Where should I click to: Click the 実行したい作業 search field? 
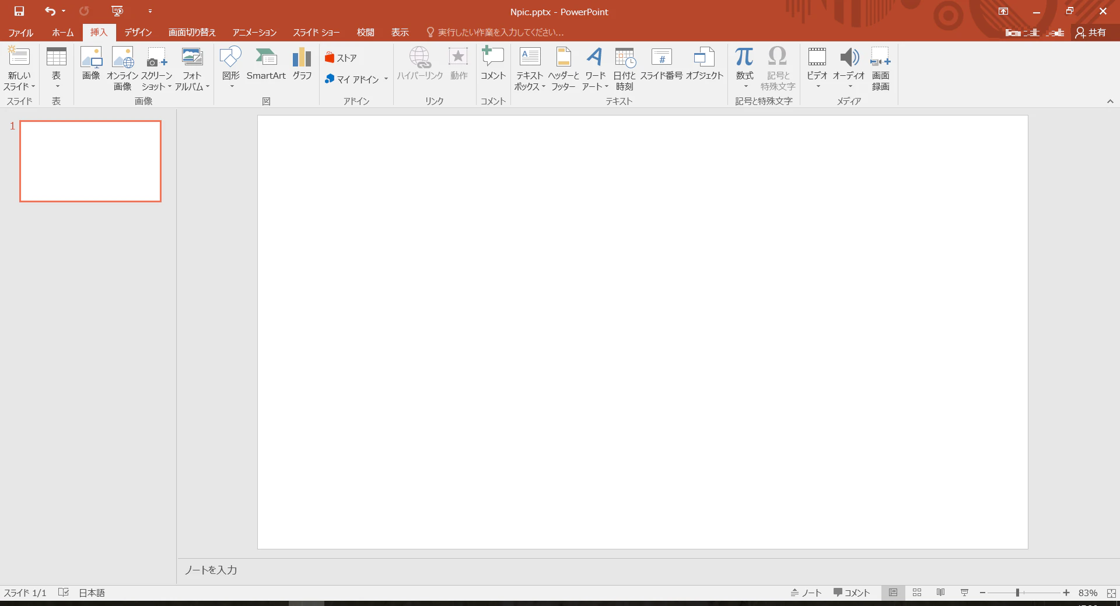click(x=495, y=33)
